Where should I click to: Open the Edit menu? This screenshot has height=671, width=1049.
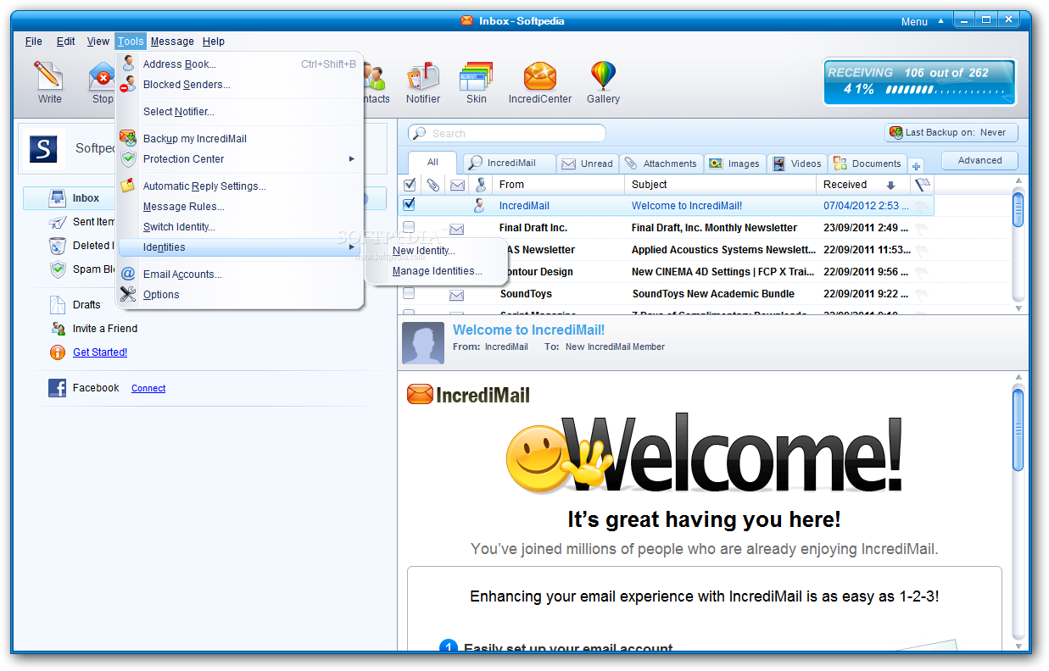coord(65,41)
